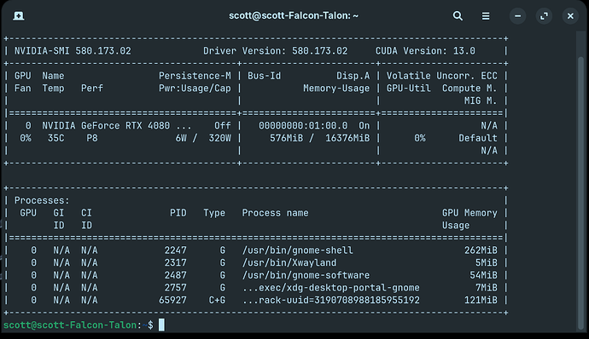Viewport: 589px width, 339px height.
Task: Click the terminal vertical scrollbar
Action: pyautogui.click(x=580, y=192)
